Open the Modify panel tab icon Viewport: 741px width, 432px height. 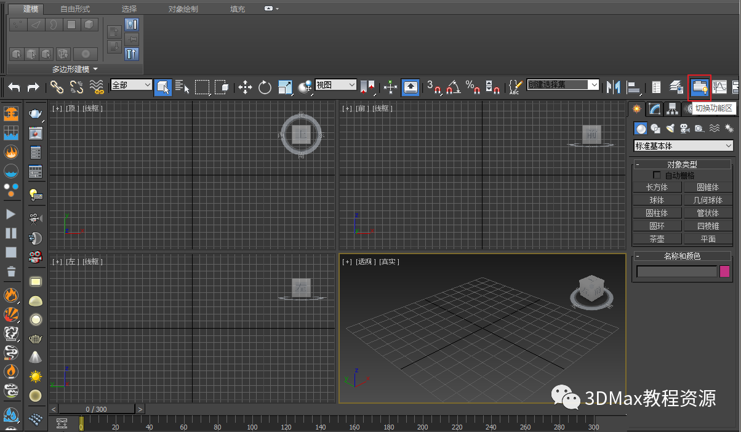tap(655, 109)
